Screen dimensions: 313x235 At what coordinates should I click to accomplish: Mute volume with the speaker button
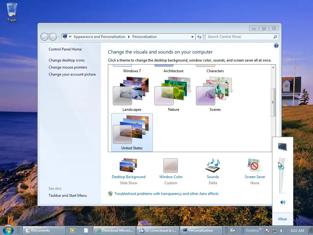click(x=283, y=202)
